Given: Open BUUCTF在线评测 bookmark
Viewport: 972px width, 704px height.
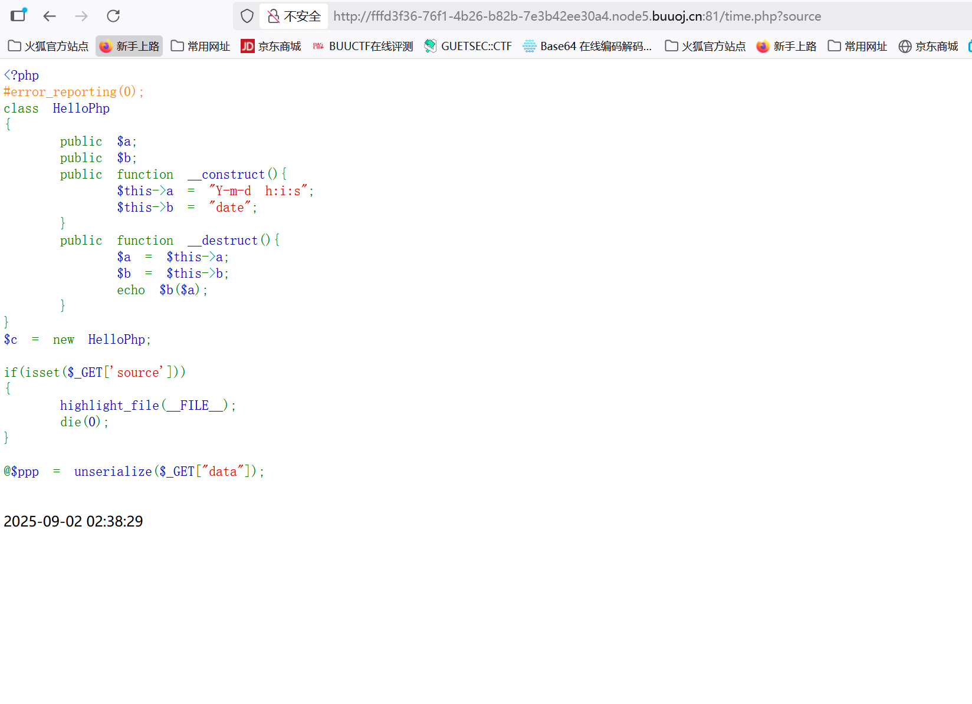Looking at the screenshot, I should point(363,46).
